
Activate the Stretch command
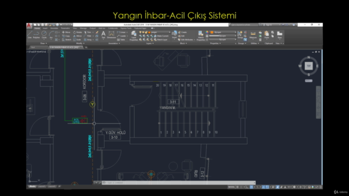(x=67, y=40)
